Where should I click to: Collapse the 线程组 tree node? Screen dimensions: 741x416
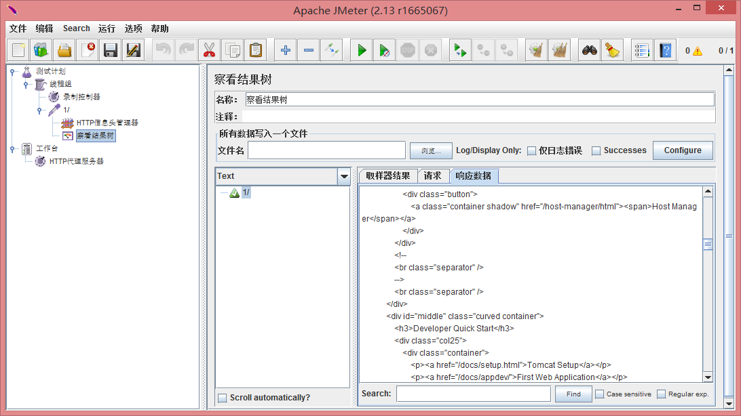(26, 85)
